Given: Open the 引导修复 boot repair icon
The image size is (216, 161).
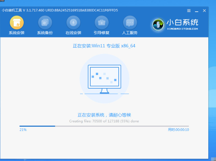Looking at the screenshot, I should 102,23.
